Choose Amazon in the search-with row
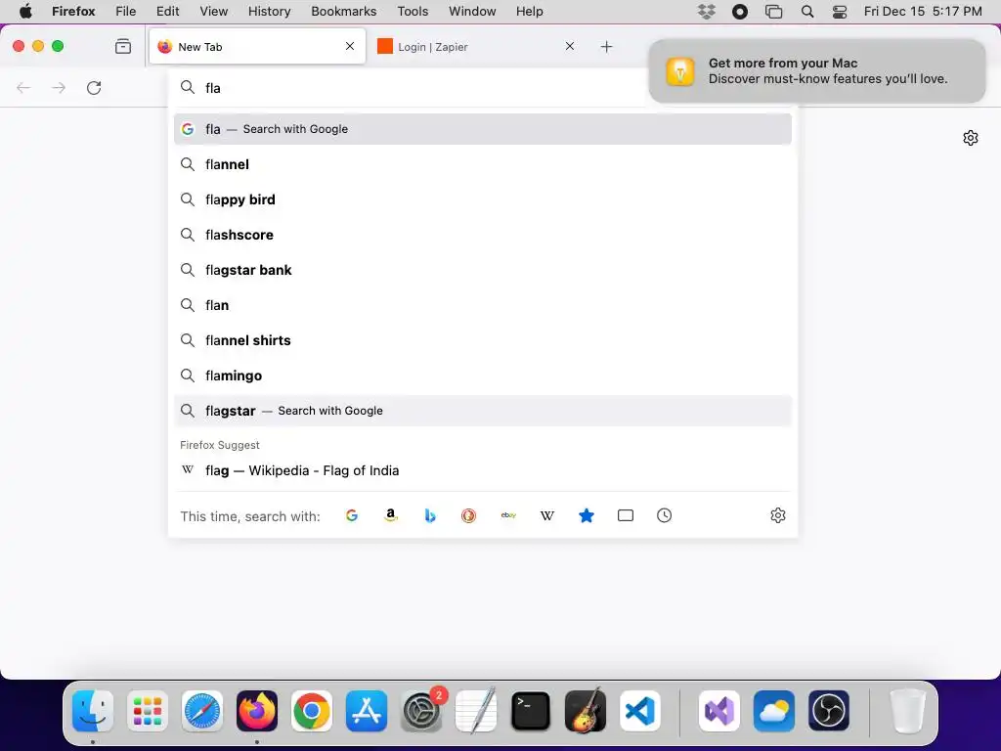The width and height of the screenshot is (1001, 751). [391, 515]
